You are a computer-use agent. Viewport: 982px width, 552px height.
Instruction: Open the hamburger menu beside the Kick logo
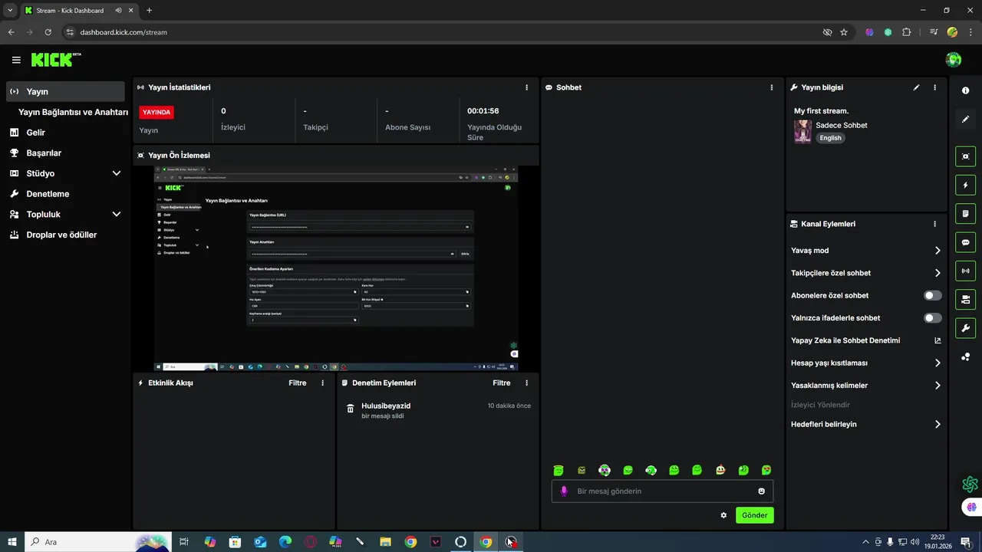[16, 60]
